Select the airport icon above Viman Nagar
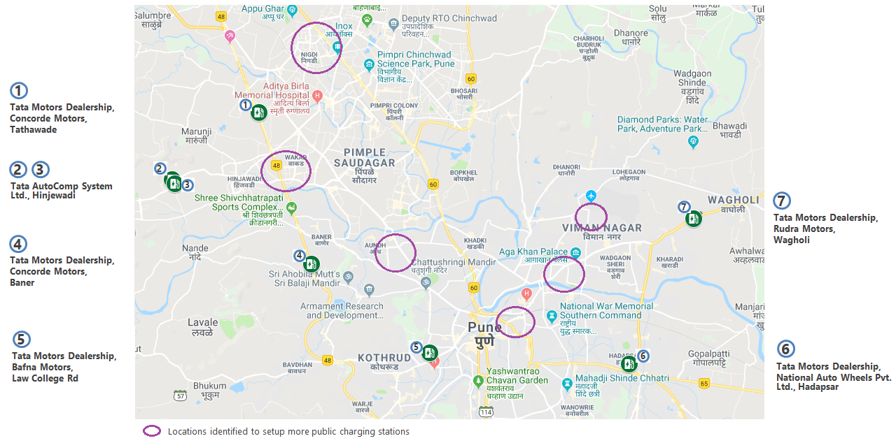The width and height of the screenshot is (896, 443). point(591,194)
